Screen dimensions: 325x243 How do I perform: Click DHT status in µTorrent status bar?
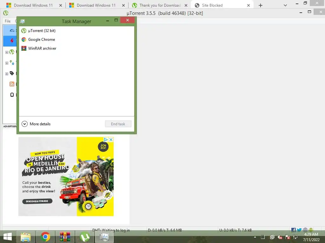(111, 230)
